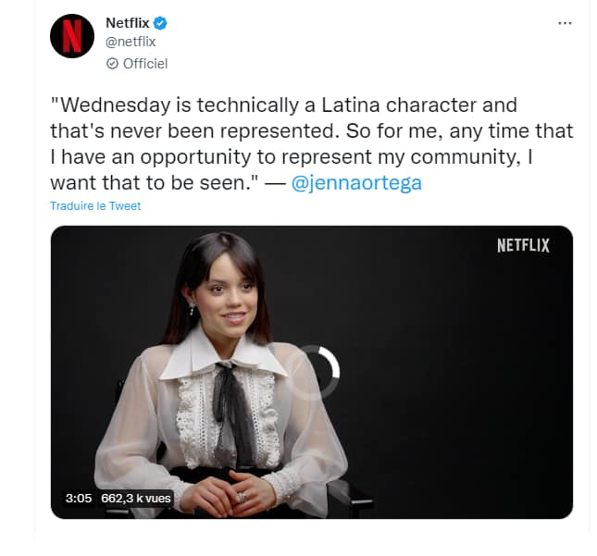Open the @jennaortega mention
This screenshot has height=556, width=597.
click(356, 183)
